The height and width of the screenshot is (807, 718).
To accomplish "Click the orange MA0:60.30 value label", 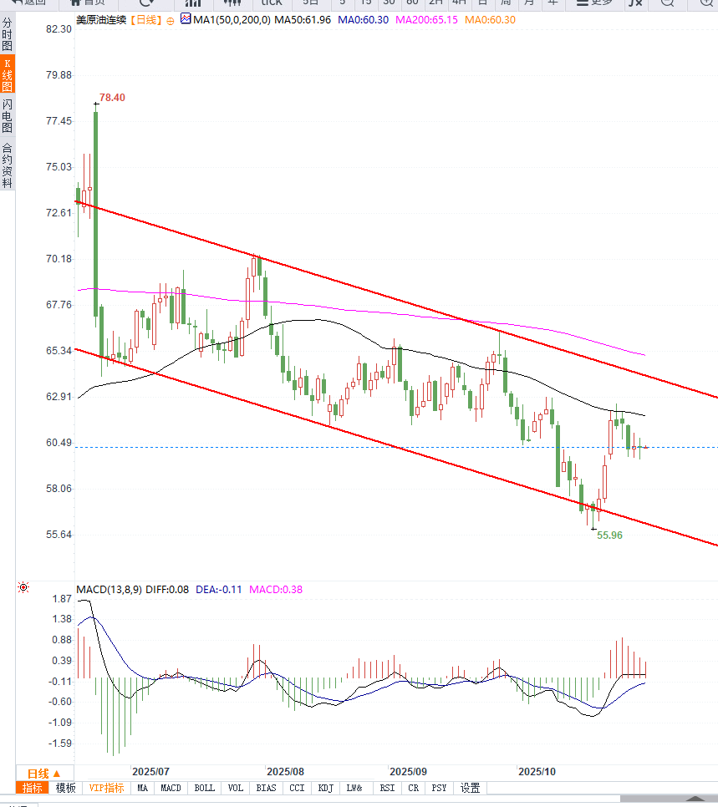I will [490, 20].
